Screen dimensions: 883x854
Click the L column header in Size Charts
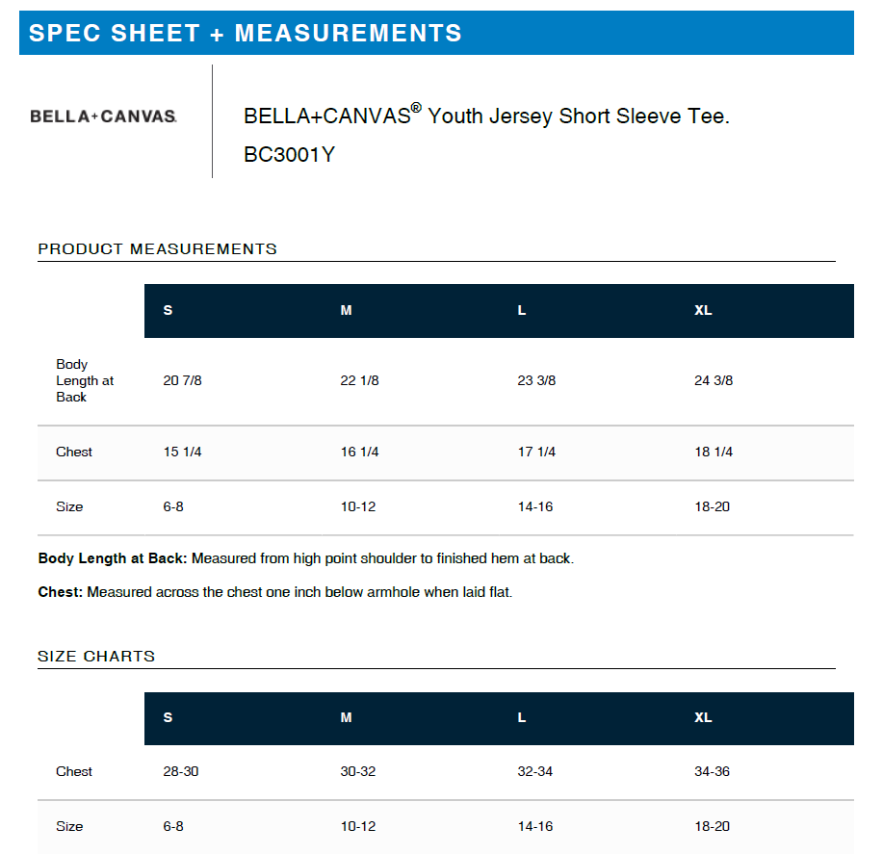(x=522, y=717)
